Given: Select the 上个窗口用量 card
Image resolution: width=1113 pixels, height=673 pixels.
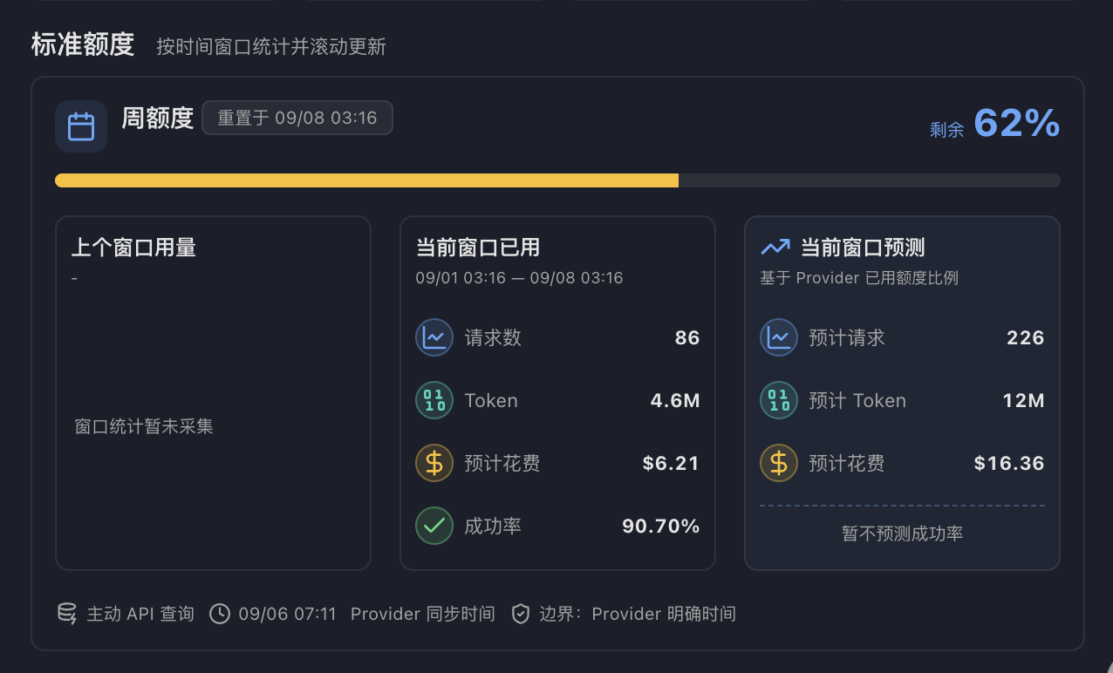Looking at the screenshot, I should click(x=213, y=393).
